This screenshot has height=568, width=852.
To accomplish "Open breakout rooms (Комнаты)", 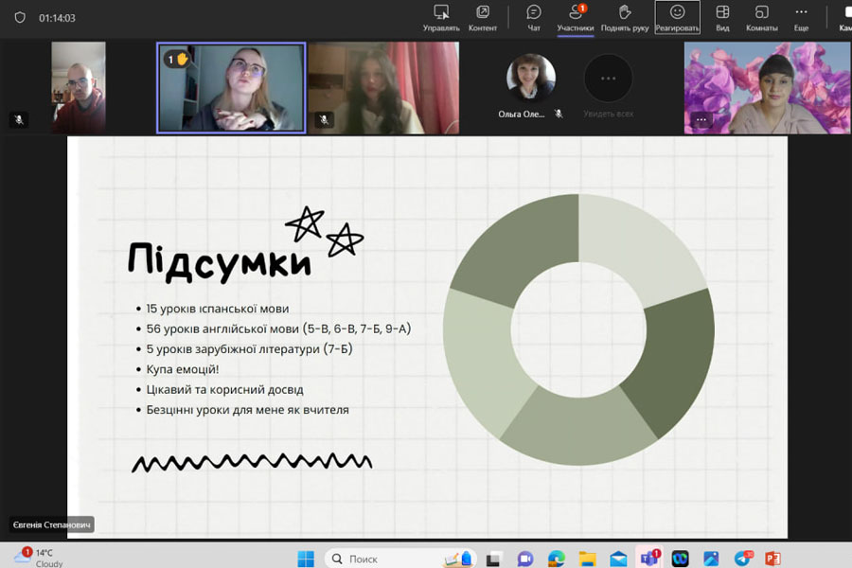I will 761,17.
